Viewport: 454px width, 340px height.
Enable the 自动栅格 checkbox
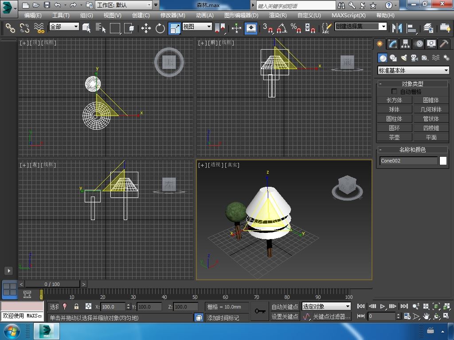point(394,91)
